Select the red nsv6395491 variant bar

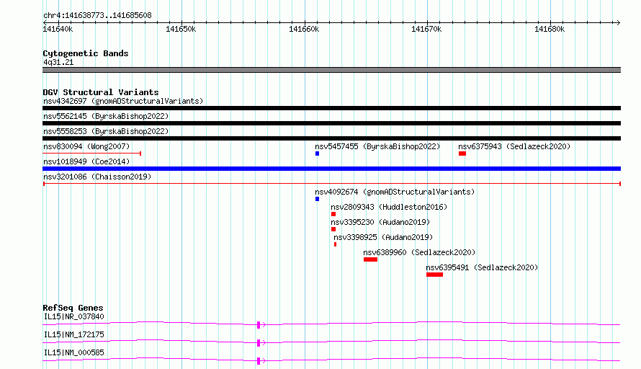point(434,275)
